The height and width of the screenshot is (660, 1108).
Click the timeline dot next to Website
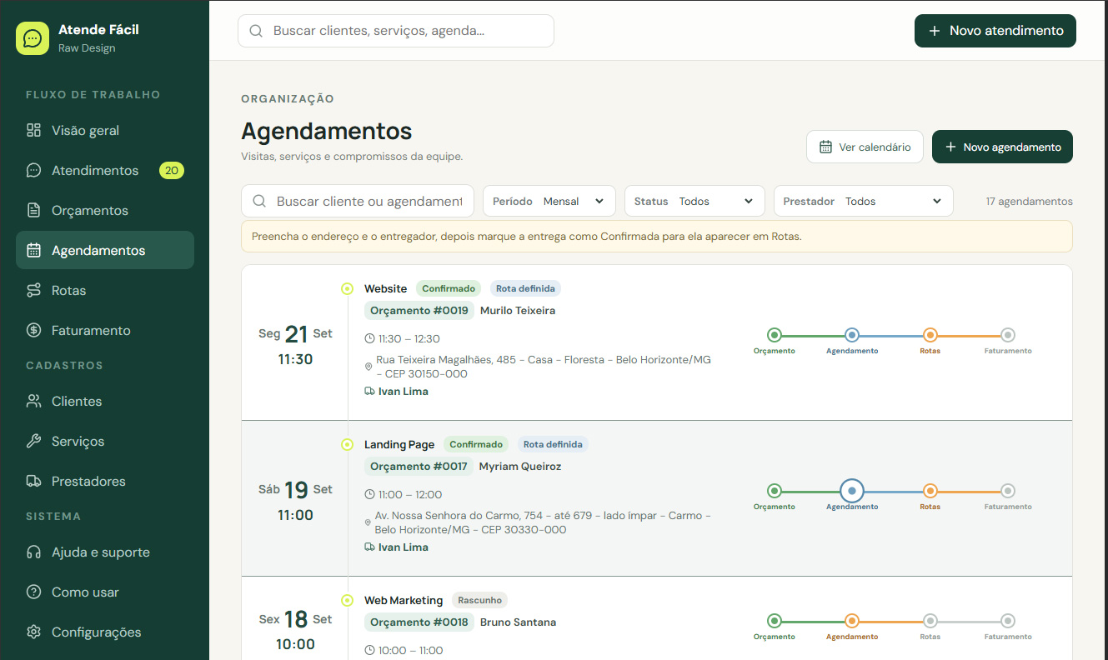pos(347,289)
